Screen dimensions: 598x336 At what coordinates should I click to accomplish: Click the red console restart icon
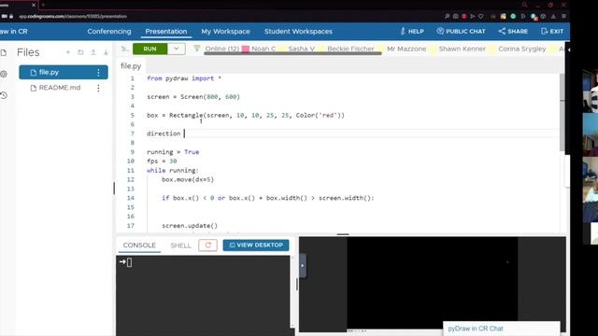[x=207, y=245]
